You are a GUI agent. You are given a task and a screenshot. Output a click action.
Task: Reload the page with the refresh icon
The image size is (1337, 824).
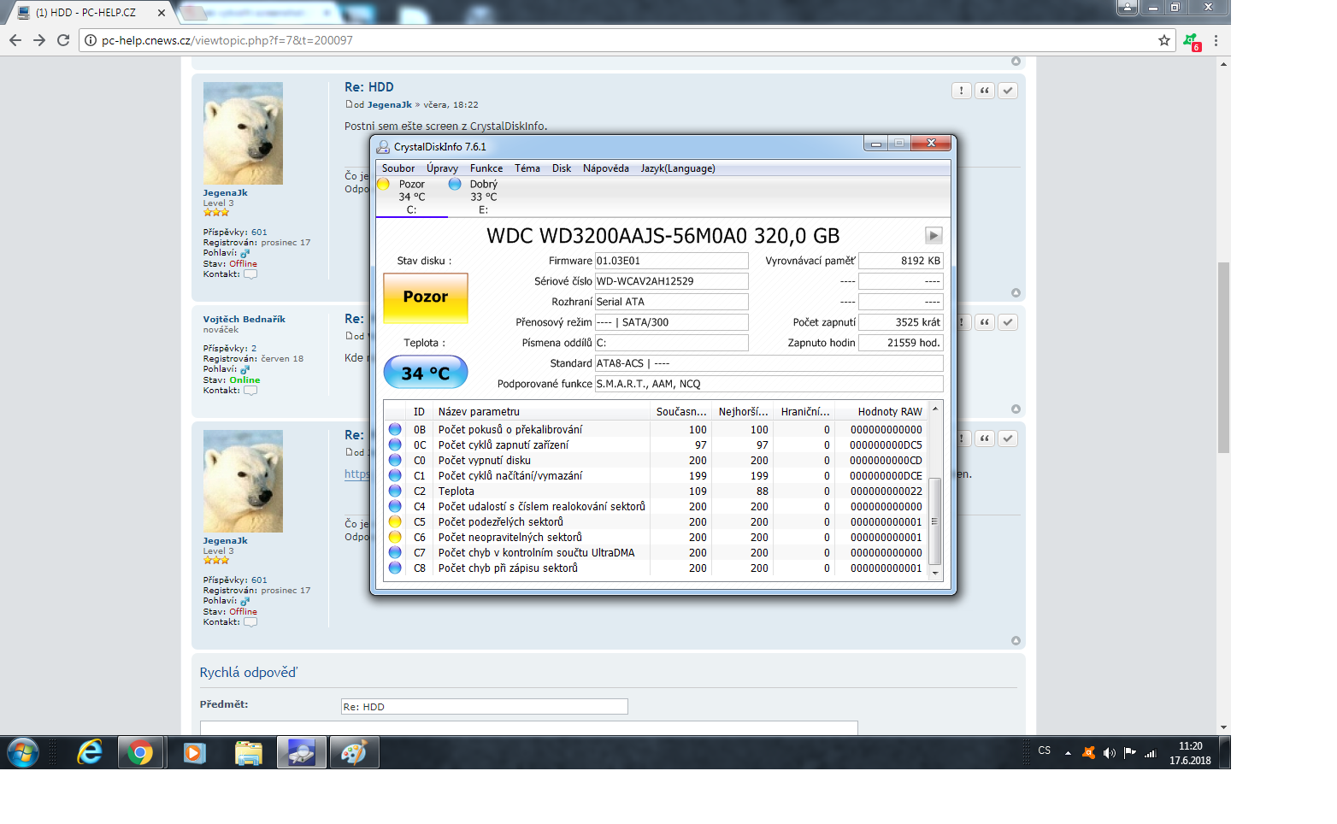pos(63,40)
